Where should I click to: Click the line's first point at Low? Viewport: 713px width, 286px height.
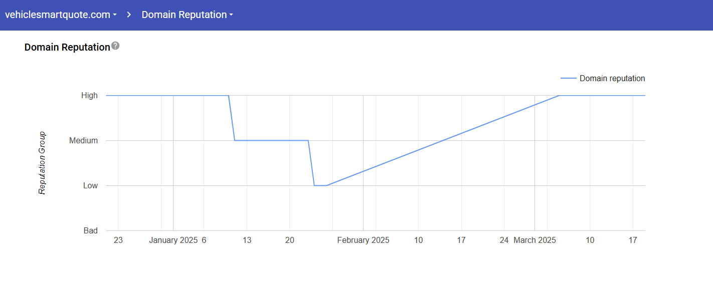tap(314, 186)
